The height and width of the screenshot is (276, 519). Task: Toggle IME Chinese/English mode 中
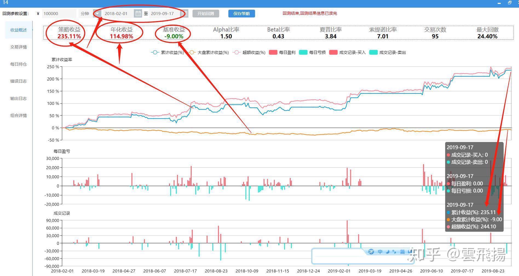pyautogui.click(x=380, y=252)
